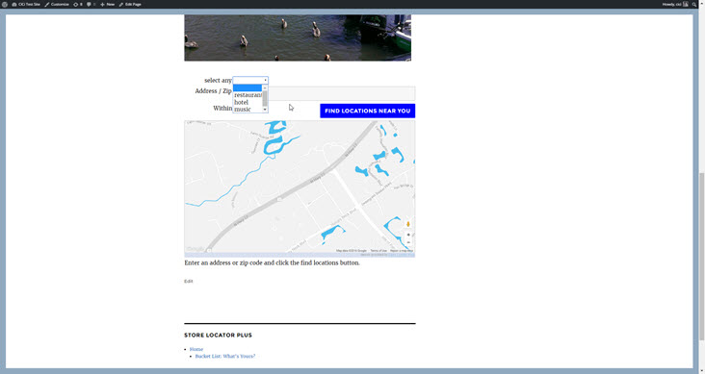Click the pelicans photo above the form

coord(298,37)
